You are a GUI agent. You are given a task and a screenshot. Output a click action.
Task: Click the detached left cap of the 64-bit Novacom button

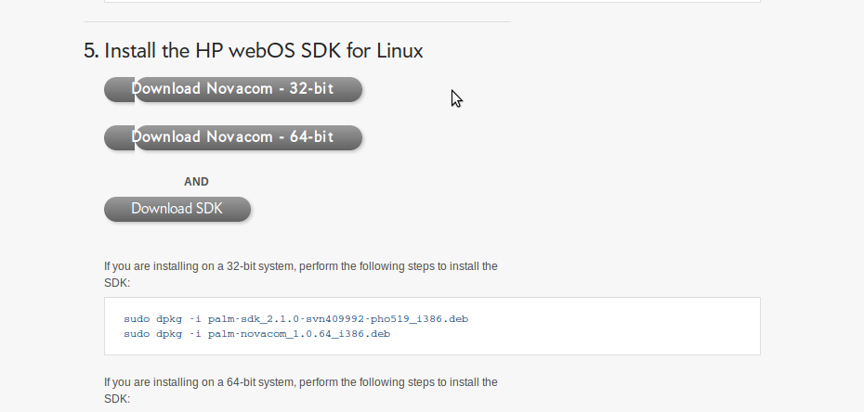pos(119,138)
